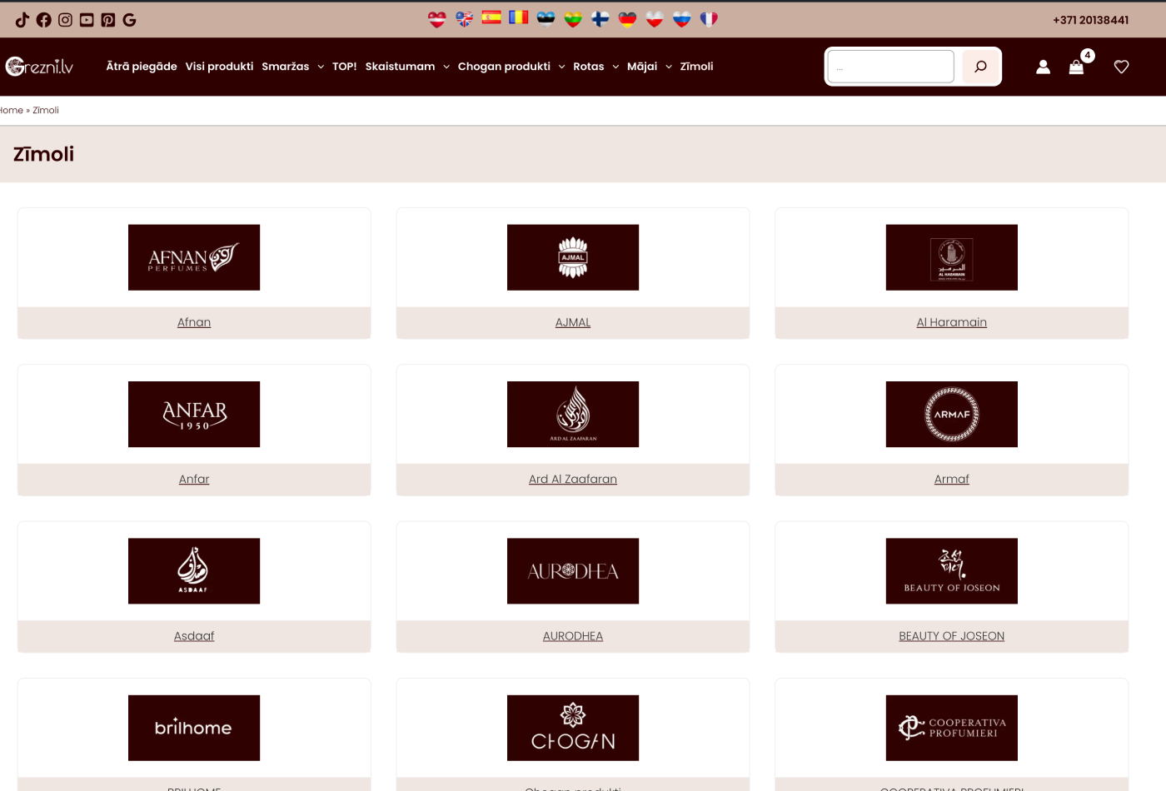Choose the Finnish flag language
The width and height of the screenshot is (1166, 791).
click(600, 19)
